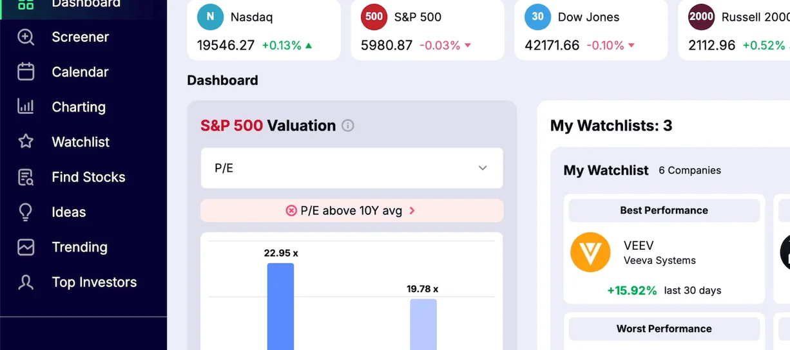790x350 pixels.
Task: Click the Trending chart icon
Action: (x=26, y=247)
